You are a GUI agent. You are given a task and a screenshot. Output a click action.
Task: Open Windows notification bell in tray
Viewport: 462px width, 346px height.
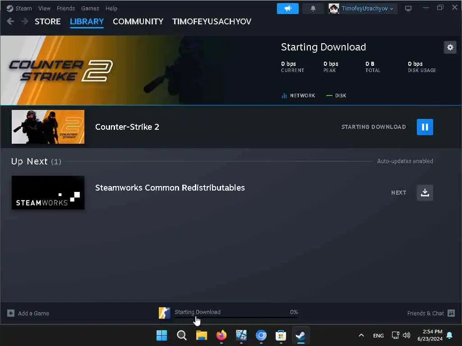click(x=450, y=335)
